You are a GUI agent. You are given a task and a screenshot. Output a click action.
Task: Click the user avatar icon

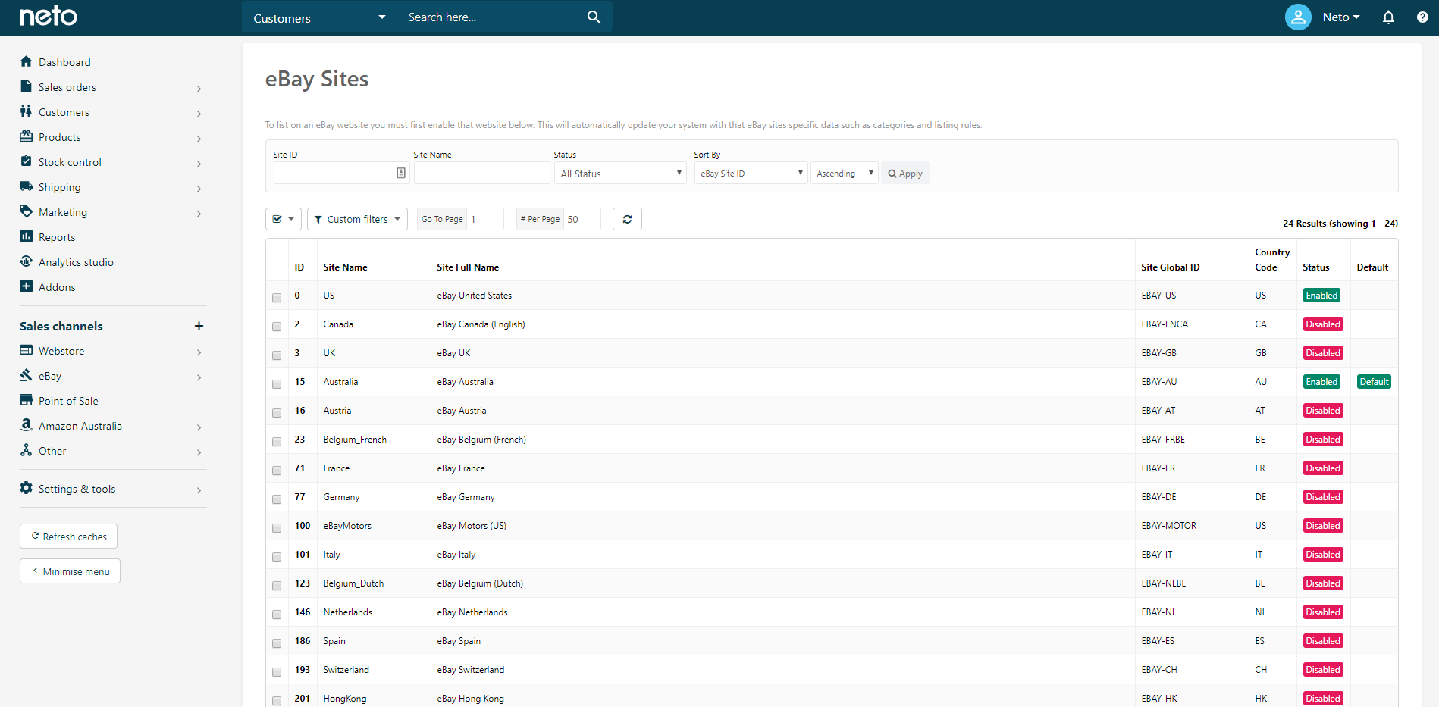(1298, 17)
